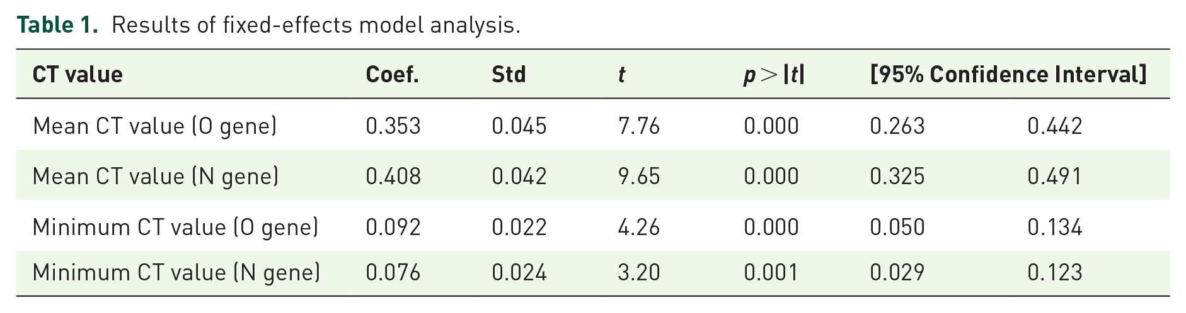
Task: Select the t value 4.26
Action: tap(639, 227)
